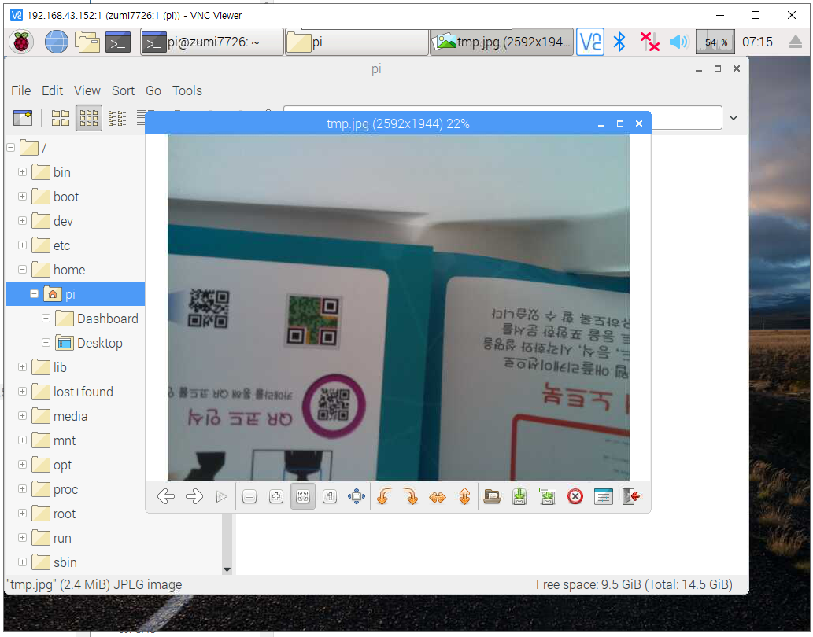Toggle fit image to window

click(x=303, y=497)
